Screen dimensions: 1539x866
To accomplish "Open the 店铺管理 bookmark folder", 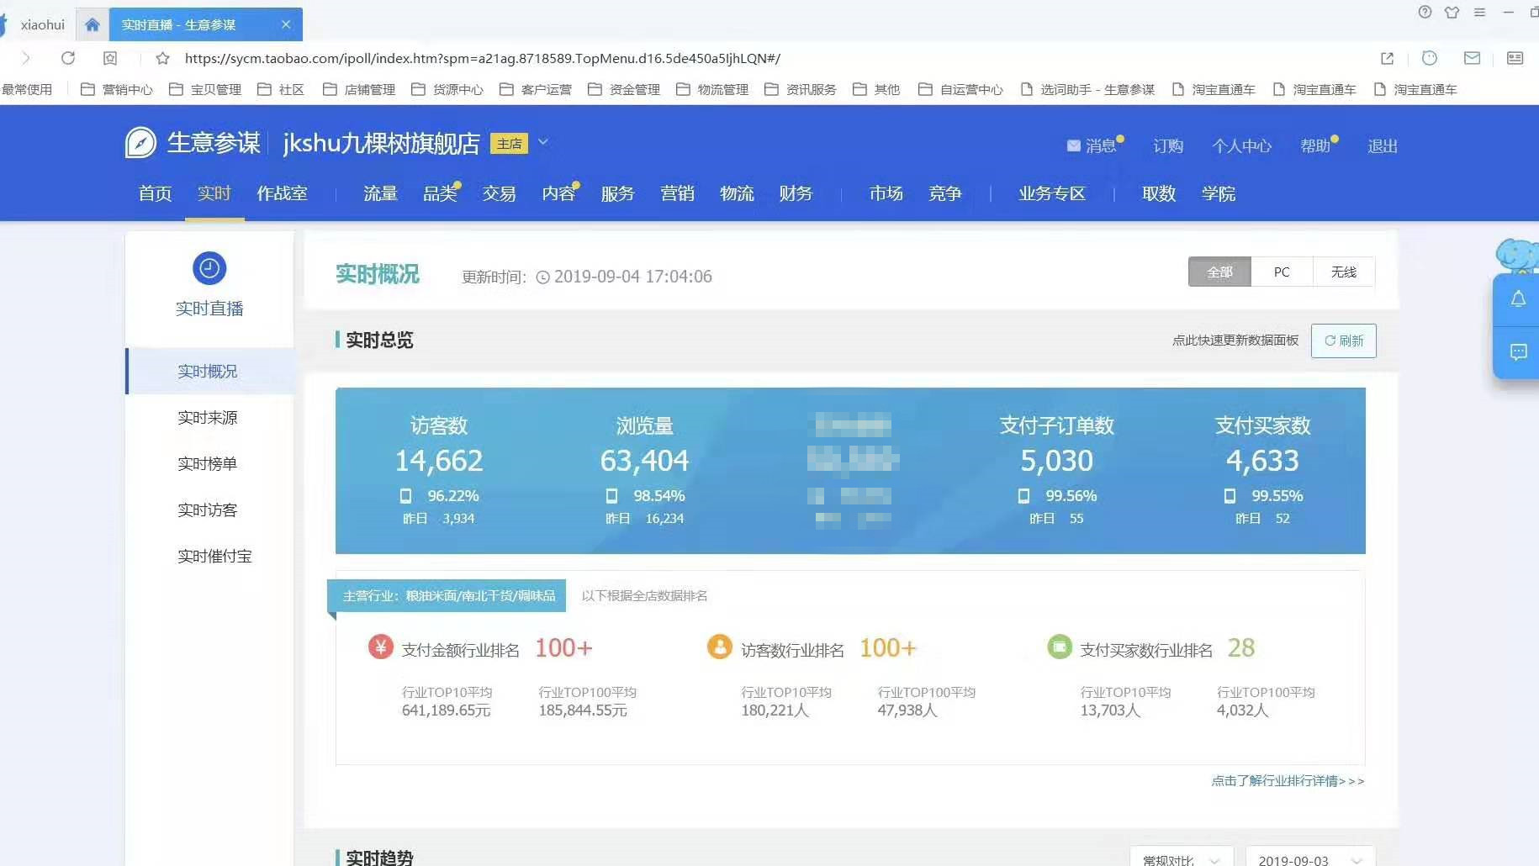I will [359, 89].
